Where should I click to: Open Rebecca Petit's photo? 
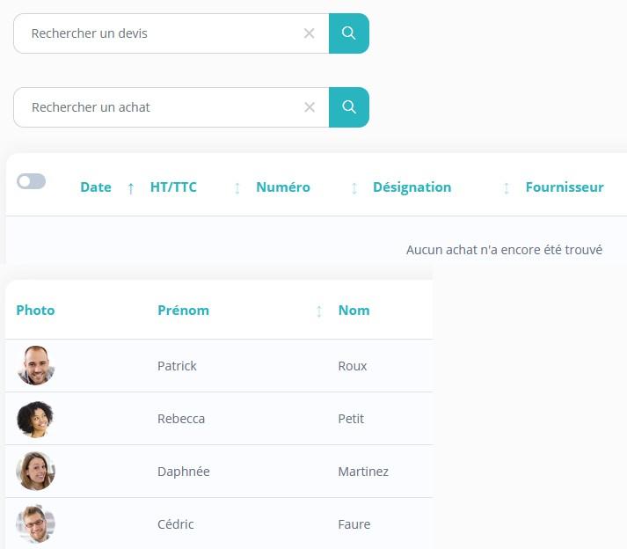[x=35, y=419]
